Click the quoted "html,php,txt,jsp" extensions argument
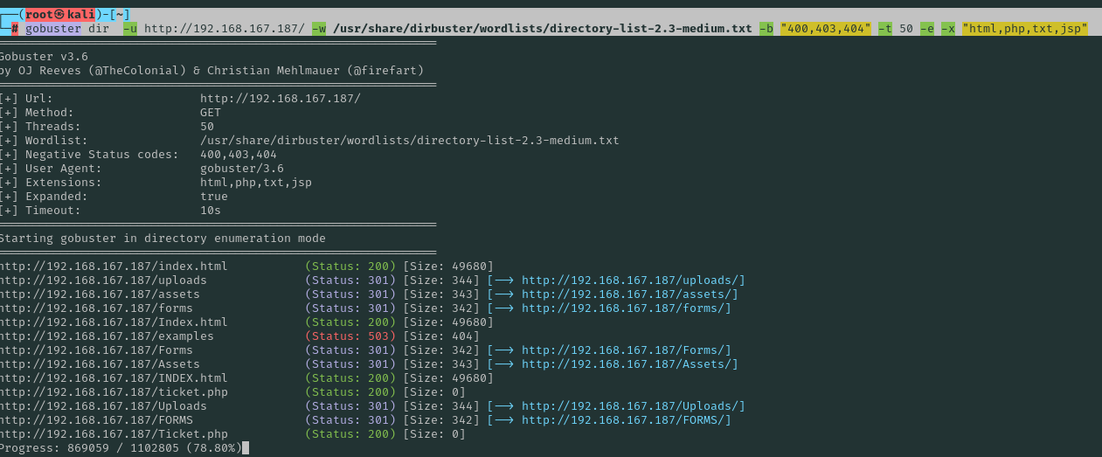This screenshot has height=457, width=1102. pyautogui.click(x=1024, y=29)
